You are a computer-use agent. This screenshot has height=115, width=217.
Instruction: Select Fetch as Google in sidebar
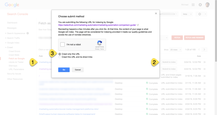point(17,58)
